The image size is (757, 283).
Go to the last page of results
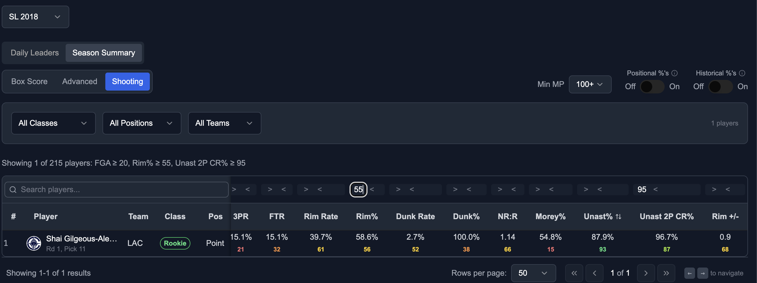pyautogui.click(x=666, y=273)
